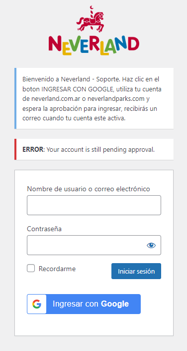
Task: Click the Nombre de usuario label
Action: pos(89,189)
